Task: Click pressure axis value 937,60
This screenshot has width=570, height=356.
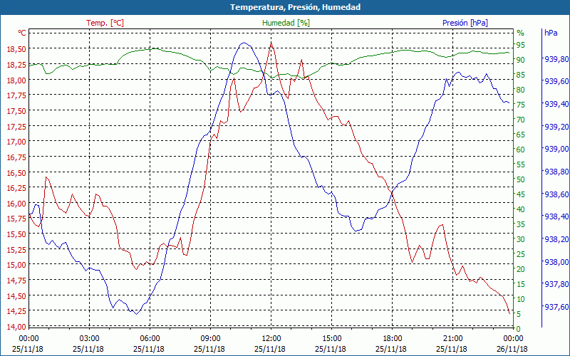Action: [x=556, y=308]
